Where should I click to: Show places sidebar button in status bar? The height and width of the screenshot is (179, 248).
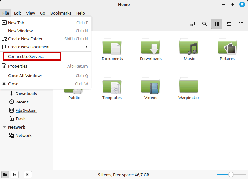point(5,175)
